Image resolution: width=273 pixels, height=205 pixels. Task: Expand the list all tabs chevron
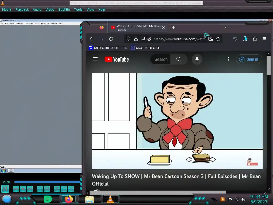pos(226,27)
